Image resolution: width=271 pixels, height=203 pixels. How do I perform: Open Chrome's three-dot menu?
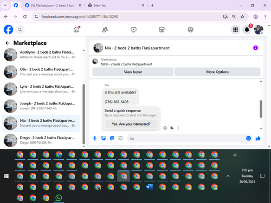pos(265,17)
